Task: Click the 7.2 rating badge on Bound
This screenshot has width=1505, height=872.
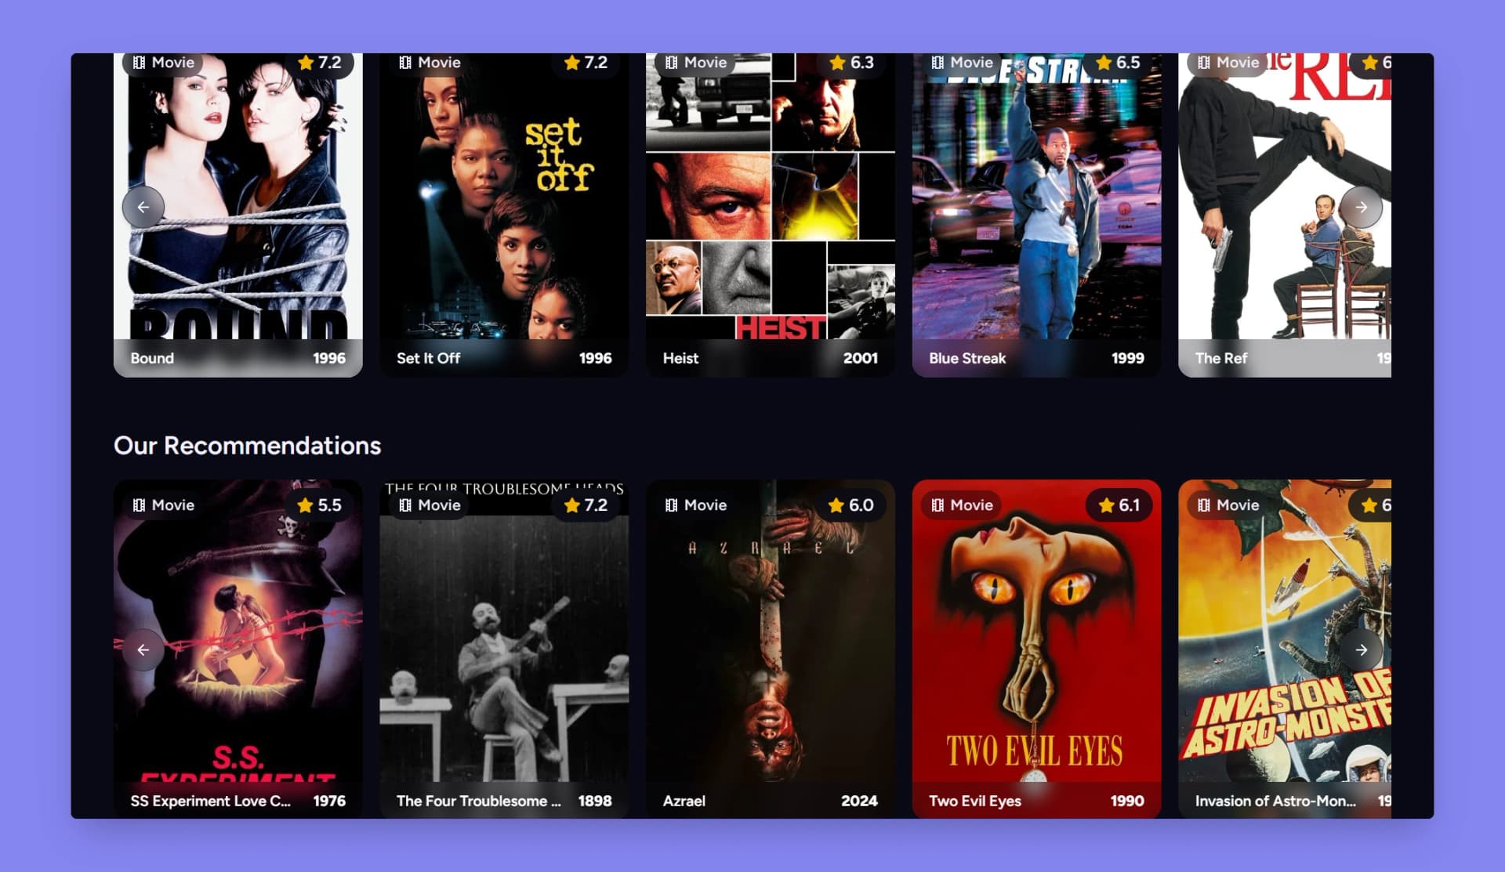Action: (321, 63)
